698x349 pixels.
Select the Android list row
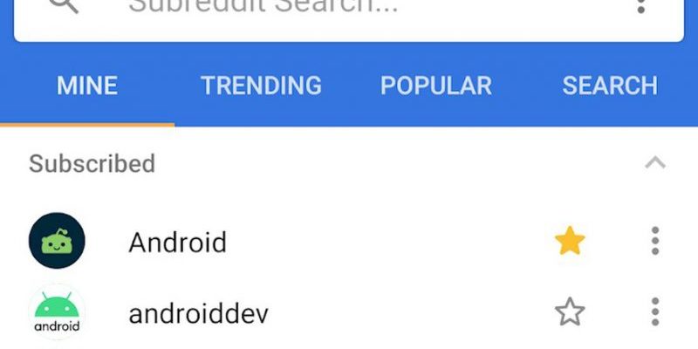349,241
